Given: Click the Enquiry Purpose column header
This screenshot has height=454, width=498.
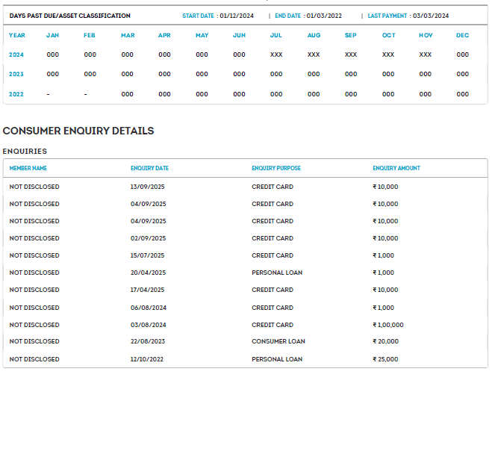Looking at the screenshot, I should pyautogui.click(x=276, y=168).
